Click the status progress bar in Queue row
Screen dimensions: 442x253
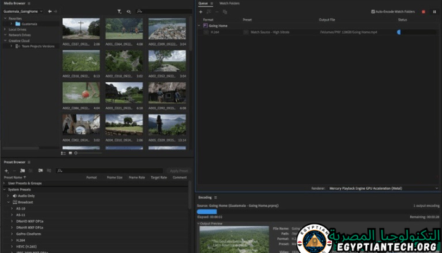(x=417, y=32)
